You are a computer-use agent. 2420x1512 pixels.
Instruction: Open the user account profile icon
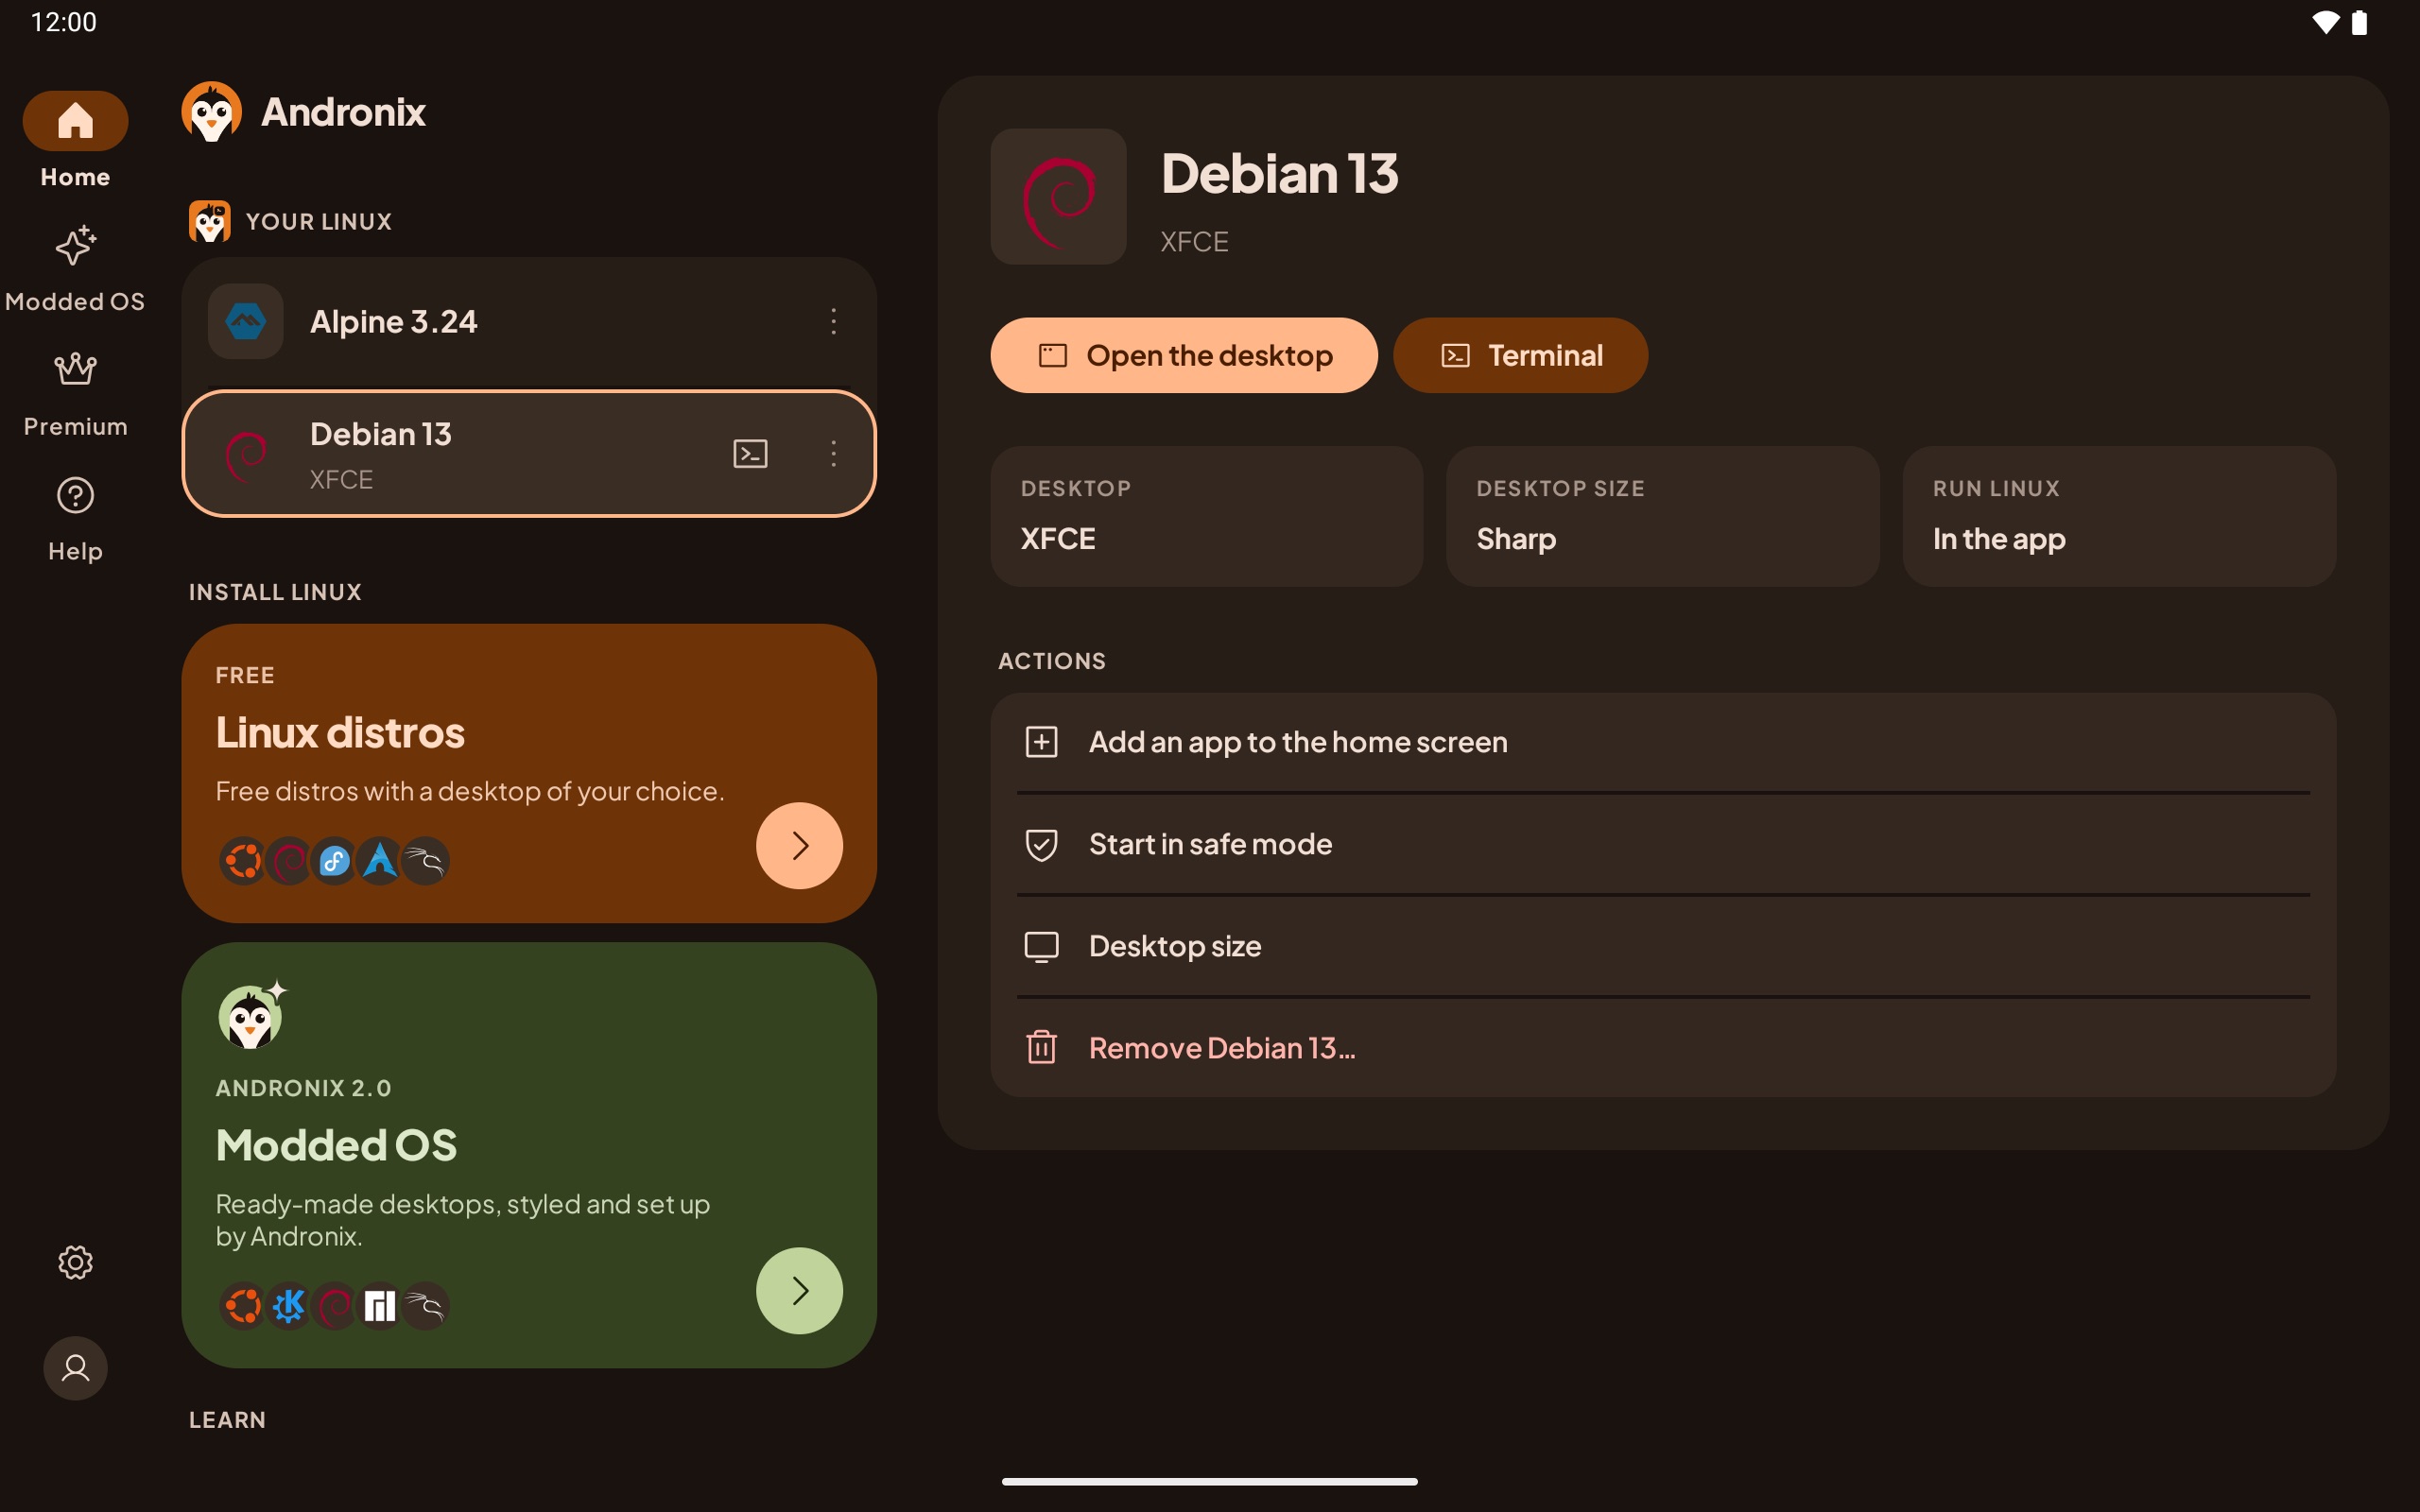[75, 1368]
